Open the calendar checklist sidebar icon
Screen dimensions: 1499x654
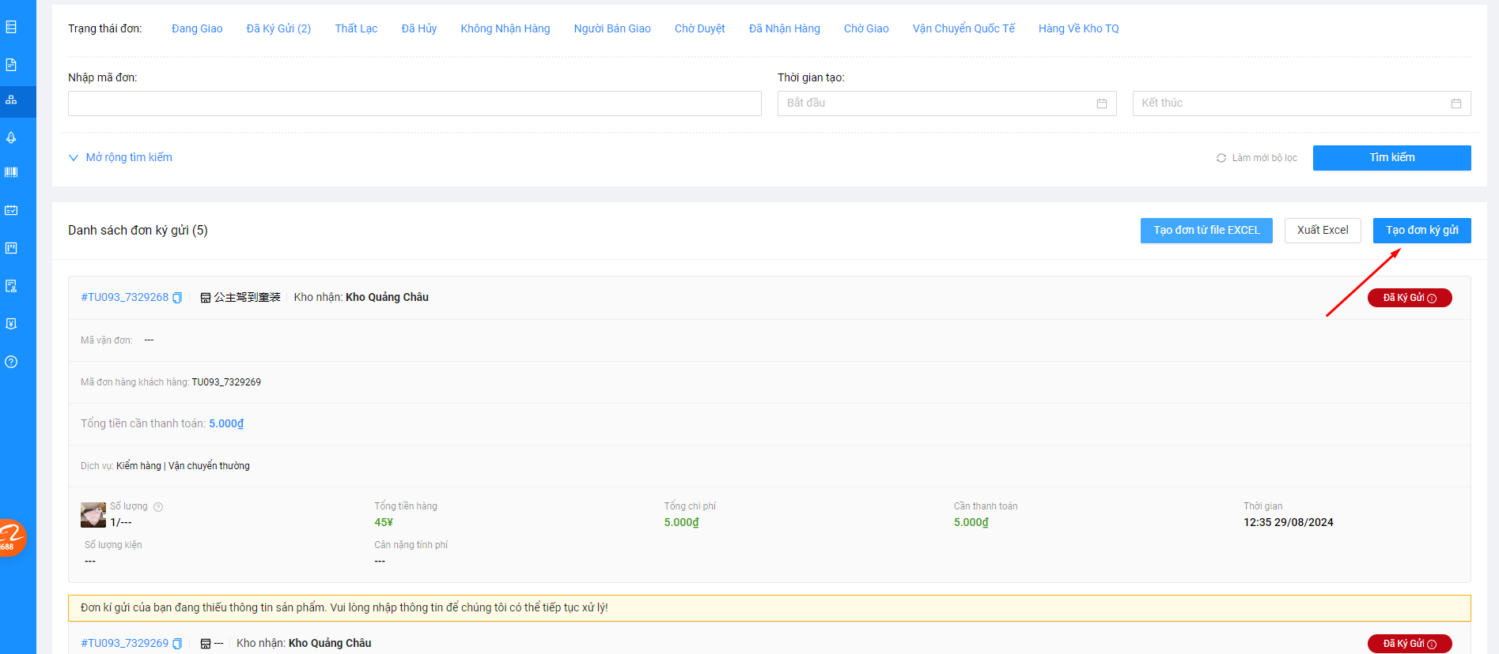[x=11, y=210]
